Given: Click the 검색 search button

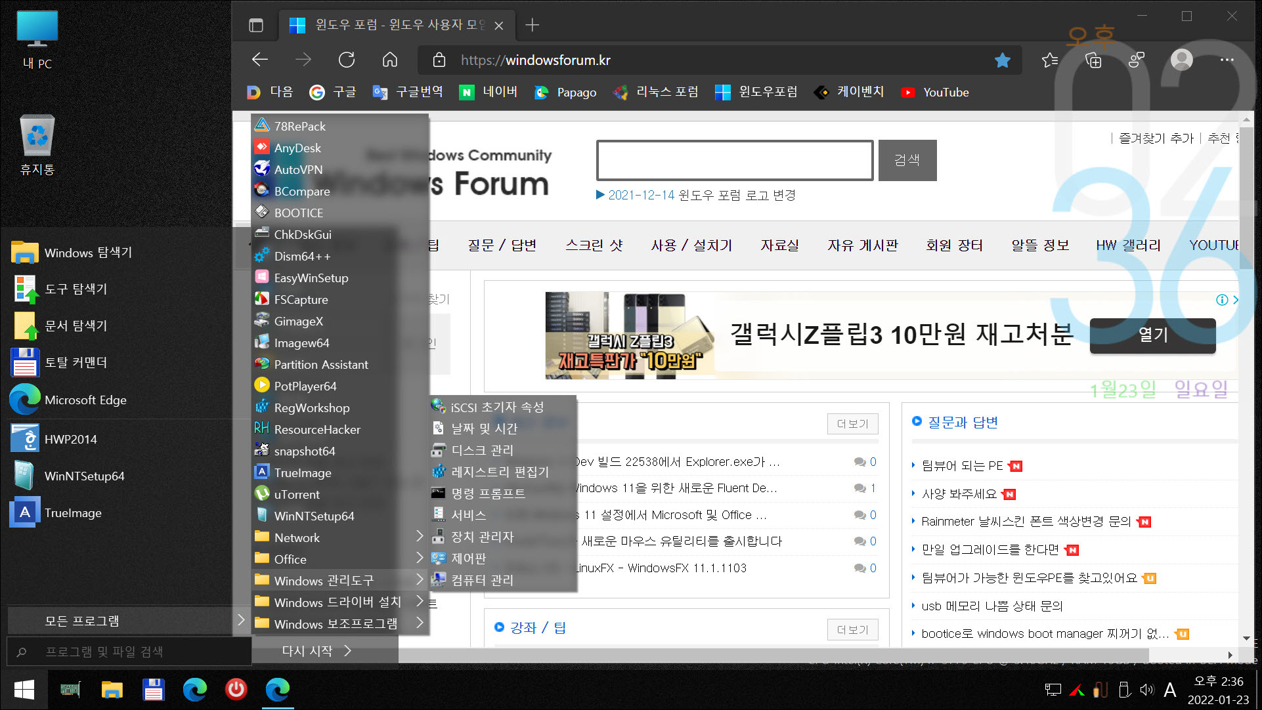Looking at the screenshot, I should (x=907, y=160).
